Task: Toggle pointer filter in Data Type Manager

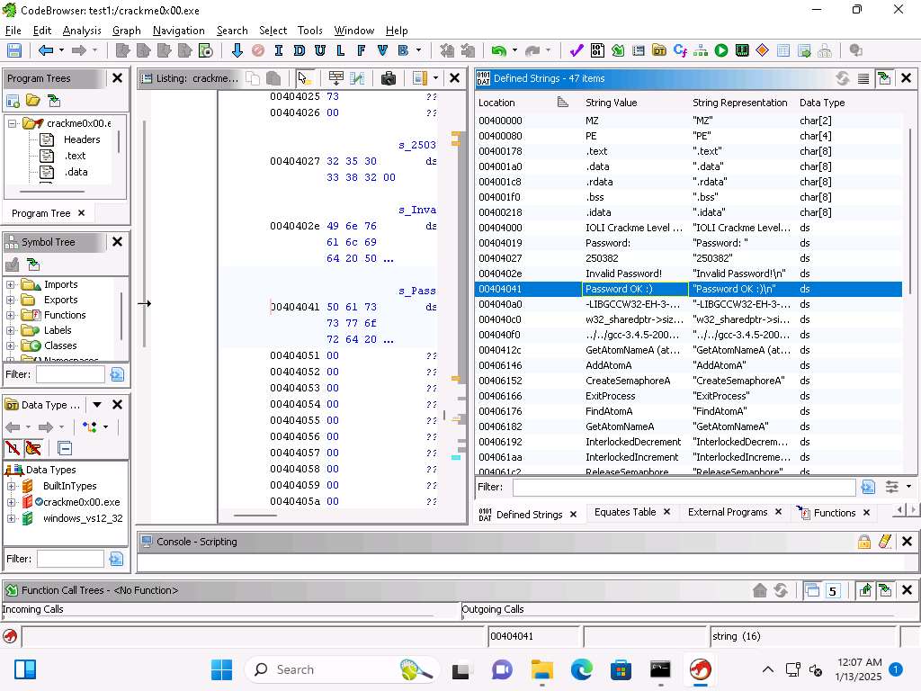Action: pos(33,448)
